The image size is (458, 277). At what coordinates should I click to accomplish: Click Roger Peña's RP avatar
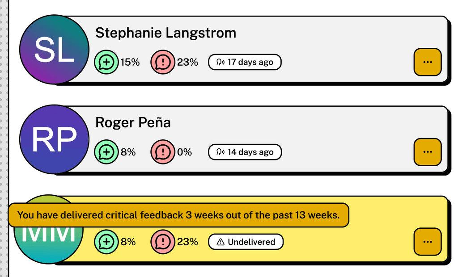tap(54, 139)
